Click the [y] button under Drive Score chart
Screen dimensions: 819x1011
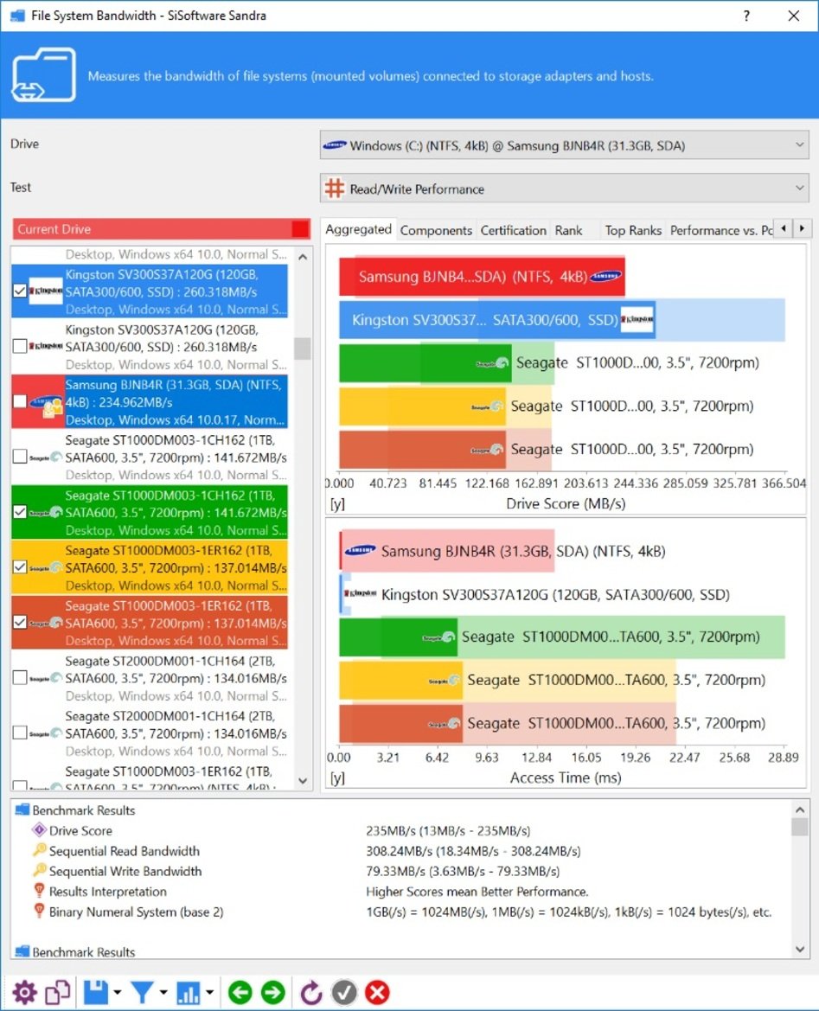point(337,503)
